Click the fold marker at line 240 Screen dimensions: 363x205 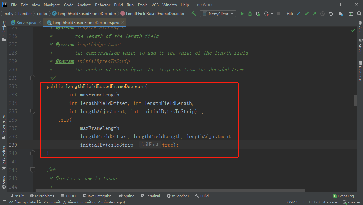[x=33, y=153]
